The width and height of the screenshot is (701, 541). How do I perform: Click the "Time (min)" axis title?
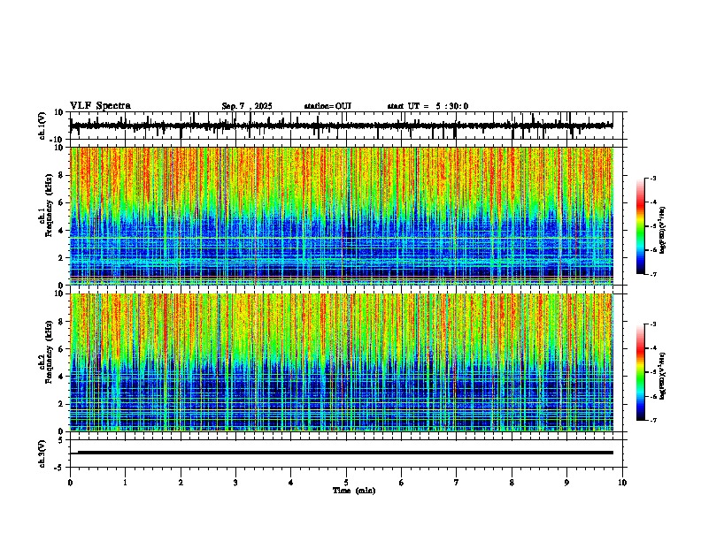[354, 491]
